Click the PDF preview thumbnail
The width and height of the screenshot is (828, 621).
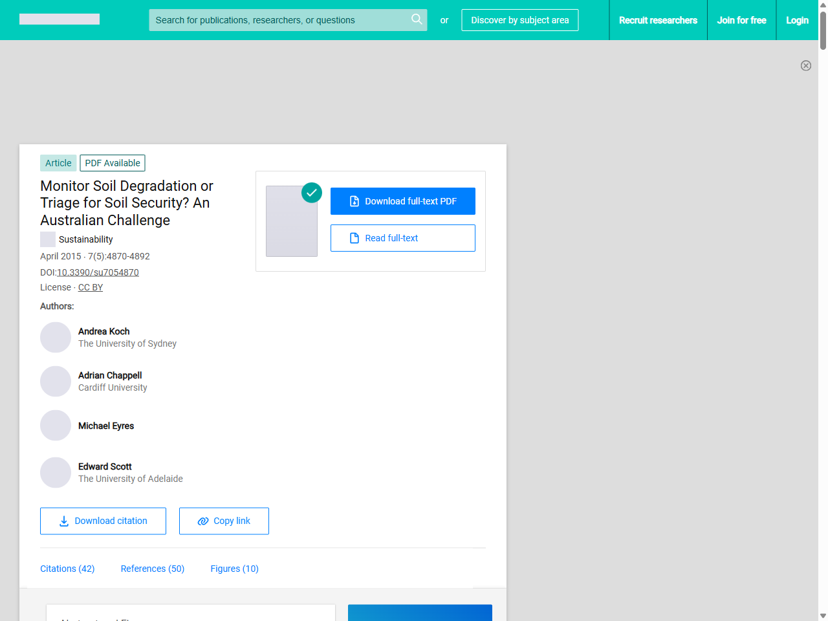292,221
